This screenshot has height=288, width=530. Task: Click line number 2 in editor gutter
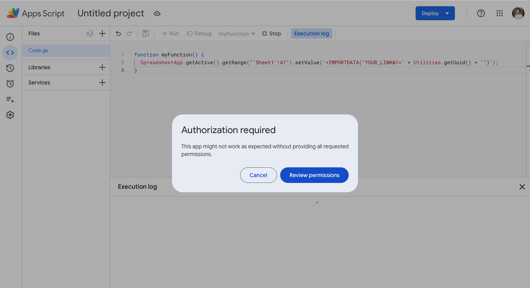(123, 62)
